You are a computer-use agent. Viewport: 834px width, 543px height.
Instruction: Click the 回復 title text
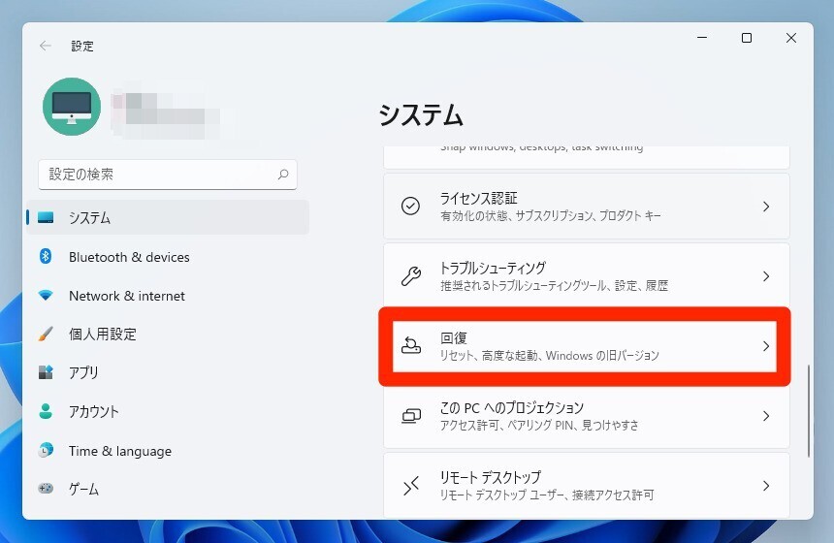pyautogui.click(x=454, y=337)
